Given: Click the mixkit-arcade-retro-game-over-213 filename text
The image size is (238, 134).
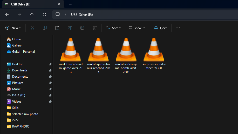Looking at the screenshot, I should pos(71,68).
